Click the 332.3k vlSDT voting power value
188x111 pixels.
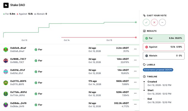click(x=121, y=103)
